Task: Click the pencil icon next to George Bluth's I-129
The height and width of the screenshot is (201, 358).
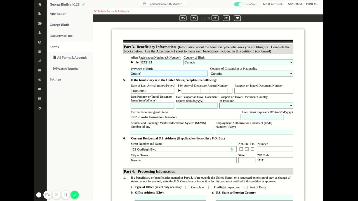Action: 83,4
